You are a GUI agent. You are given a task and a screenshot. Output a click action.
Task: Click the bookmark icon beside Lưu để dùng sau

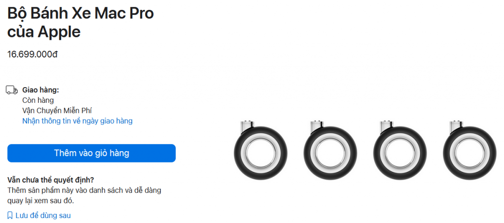tap(10, 215)
